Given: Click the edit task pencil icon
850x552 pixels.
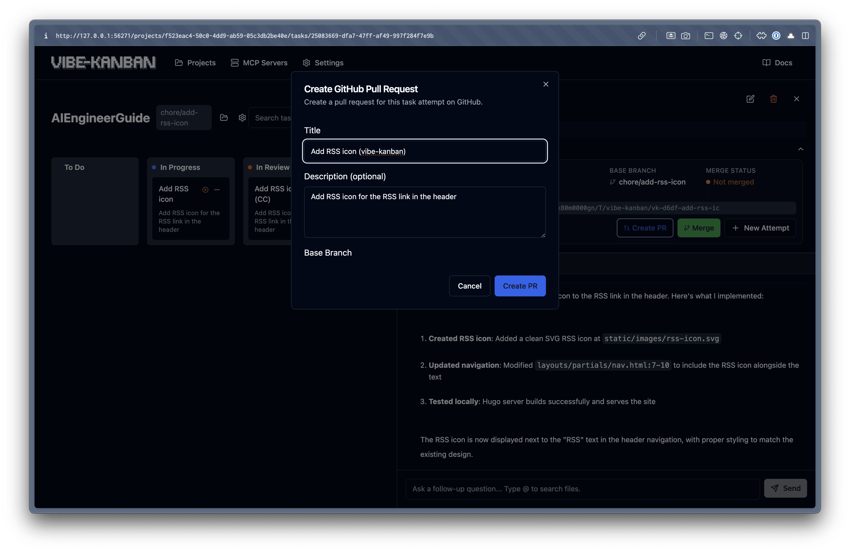Looking at the screenshot, I should [750, 99].
